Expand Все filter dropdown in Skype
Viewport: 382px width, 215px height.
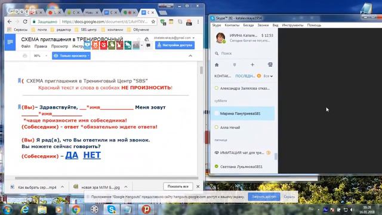click(x=268, y=76)
